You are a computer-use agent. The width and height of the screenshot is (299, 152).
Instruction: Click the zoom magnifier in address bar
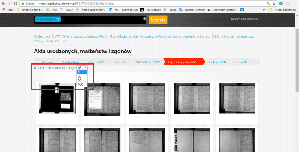pyautogui.click(x=268, y=4)
